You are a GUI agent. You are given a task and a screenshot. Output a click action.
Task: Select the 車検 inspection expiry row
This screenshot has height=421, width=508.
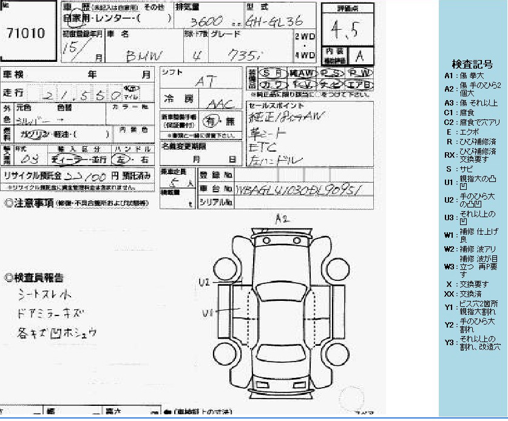pos(77,75)
